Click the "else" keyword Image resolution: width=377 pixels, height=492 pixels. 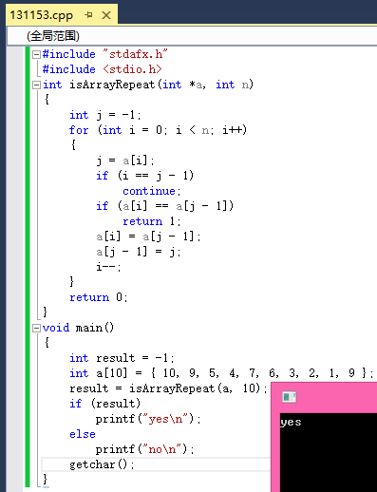click(x=83, y=434)
